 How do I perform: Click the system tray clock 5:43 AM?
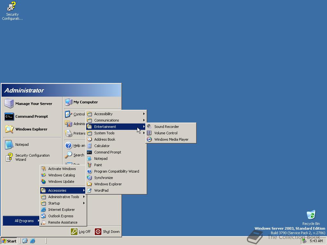point(316,241)
